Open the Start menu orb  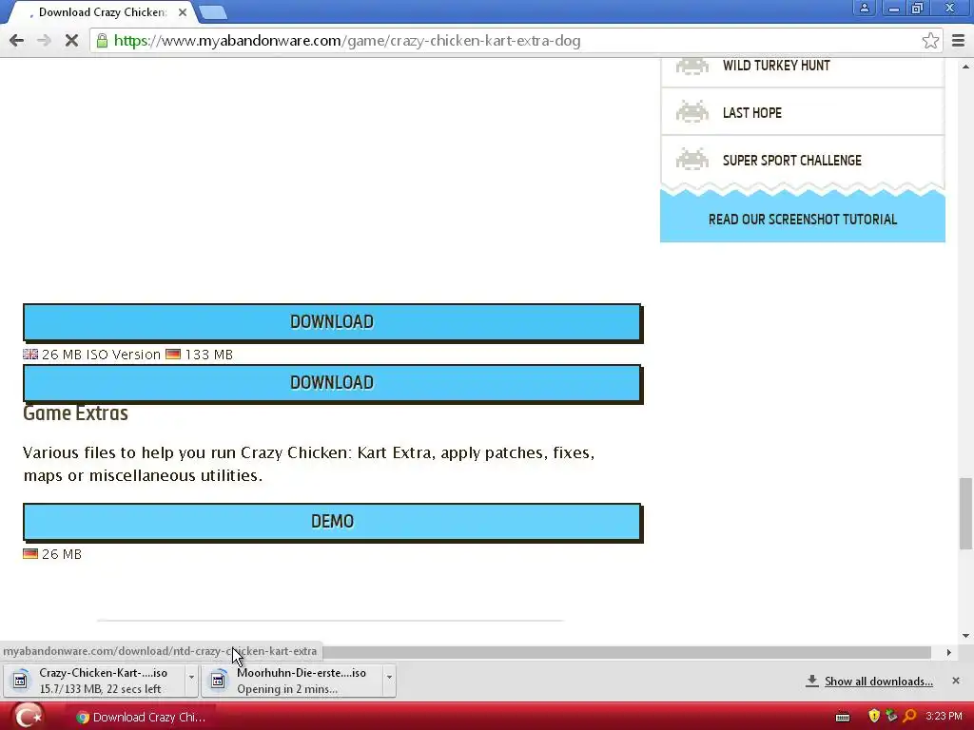tap(28, 717)
